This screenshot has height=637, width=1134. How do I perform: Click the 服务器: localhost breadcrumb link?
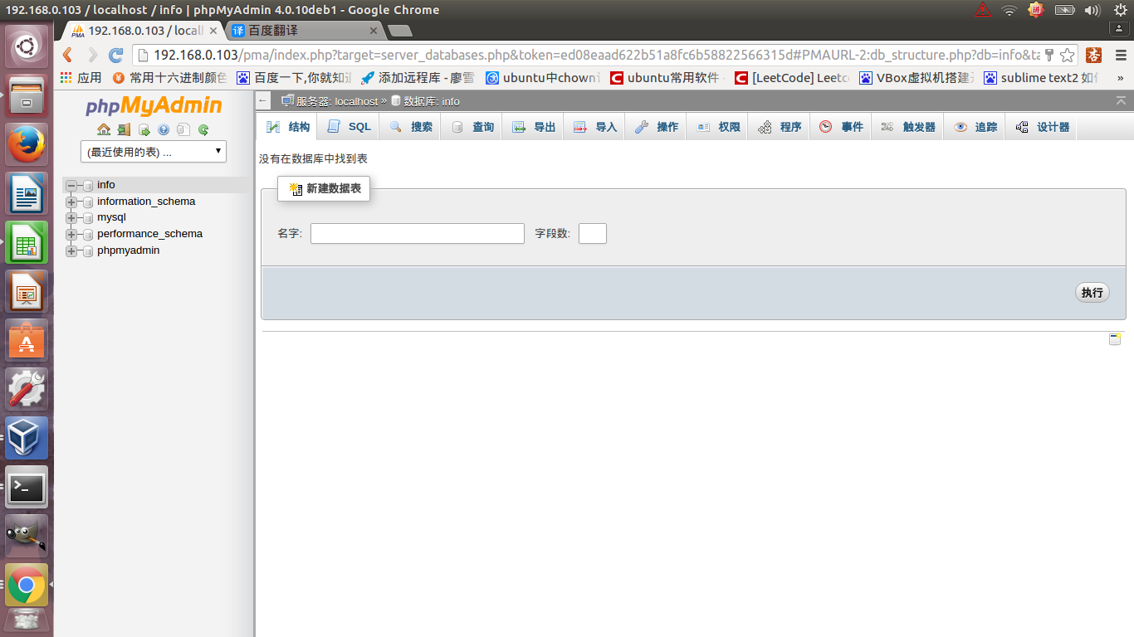coord(337,101)
